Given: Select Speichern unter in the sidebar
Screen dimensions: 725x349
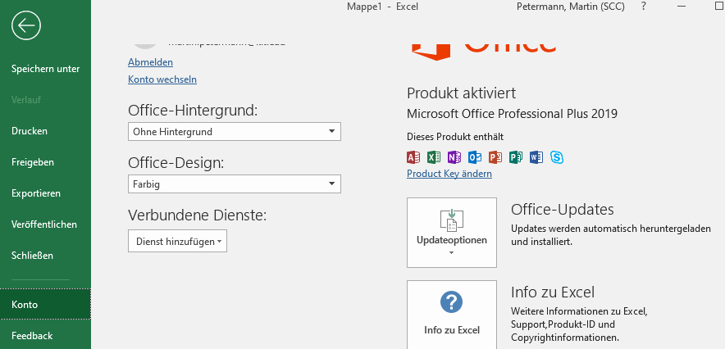Looking at the screenshot, I should [x=45, y=69].
